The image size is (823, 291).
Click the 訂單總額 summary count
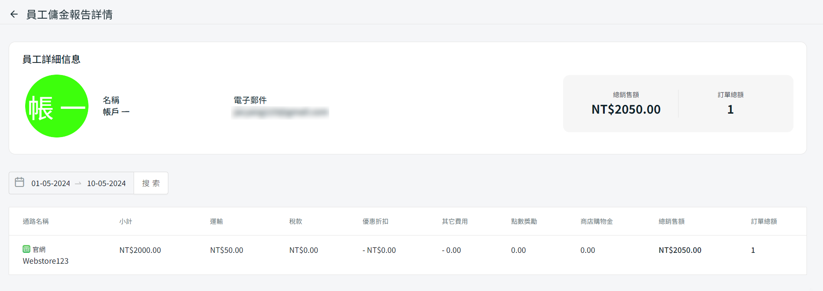731,109
